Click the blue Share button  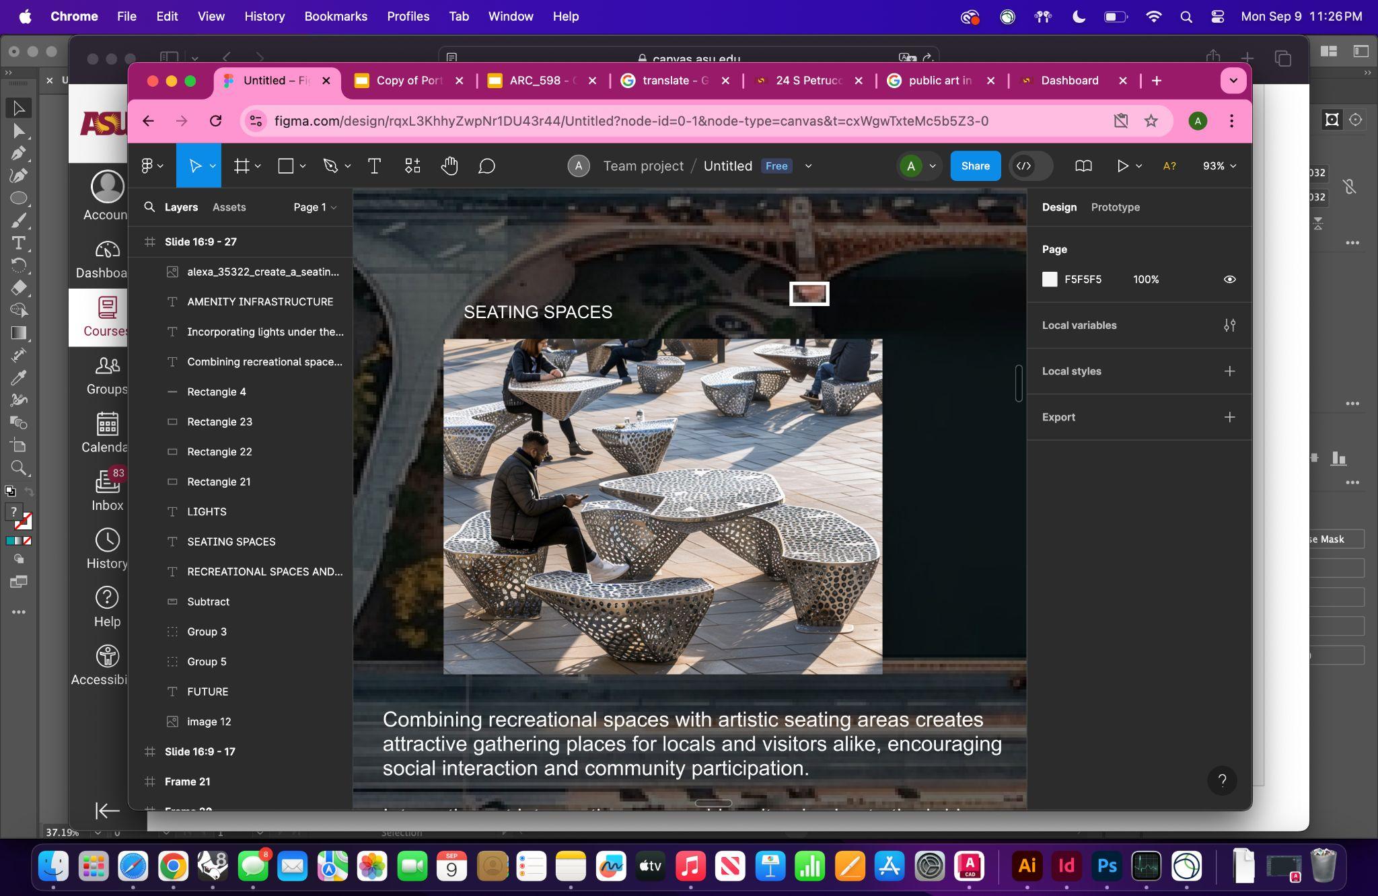click(x=975, y=166)
